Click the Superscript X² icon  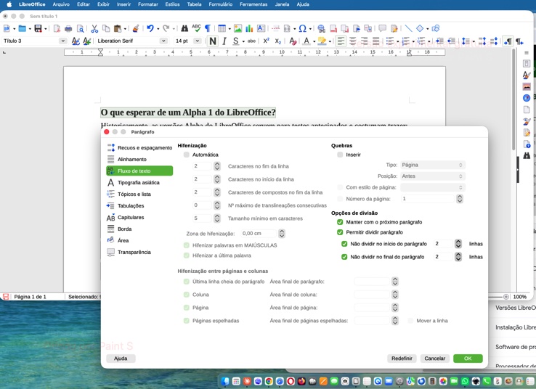(x=267, y=41)
